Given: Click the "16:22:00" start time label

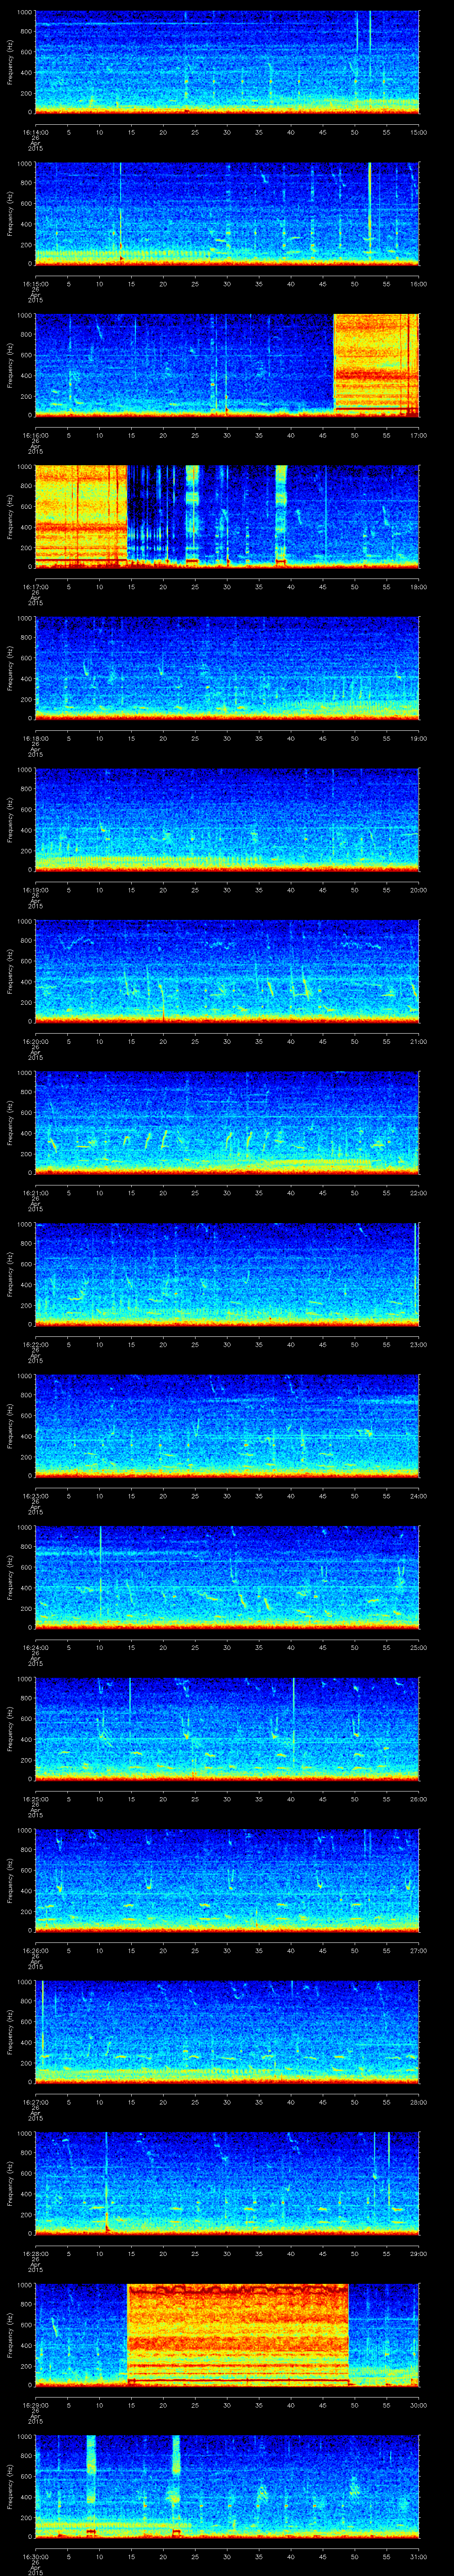Looking at the screenshot, I should tap(35, 1344).
